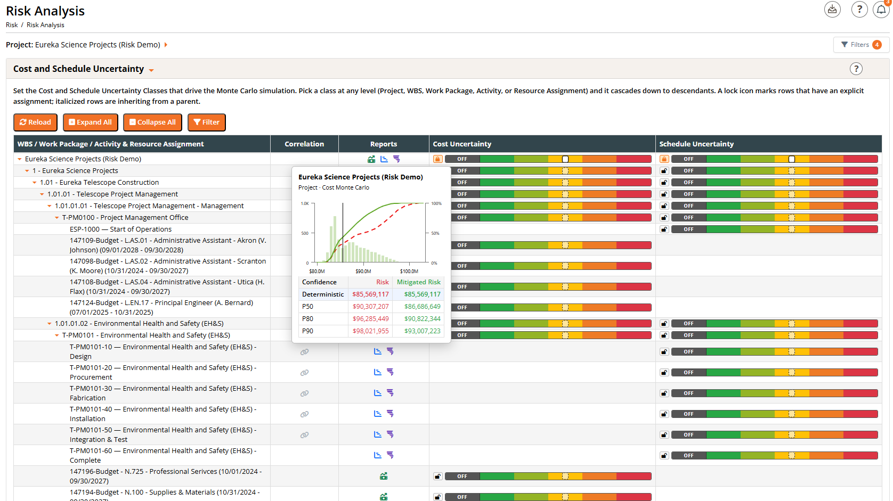Set cost uncertainty to red for 147109-Budget Akron row
The height and width of the screenshot is (501, 893).
634,245
